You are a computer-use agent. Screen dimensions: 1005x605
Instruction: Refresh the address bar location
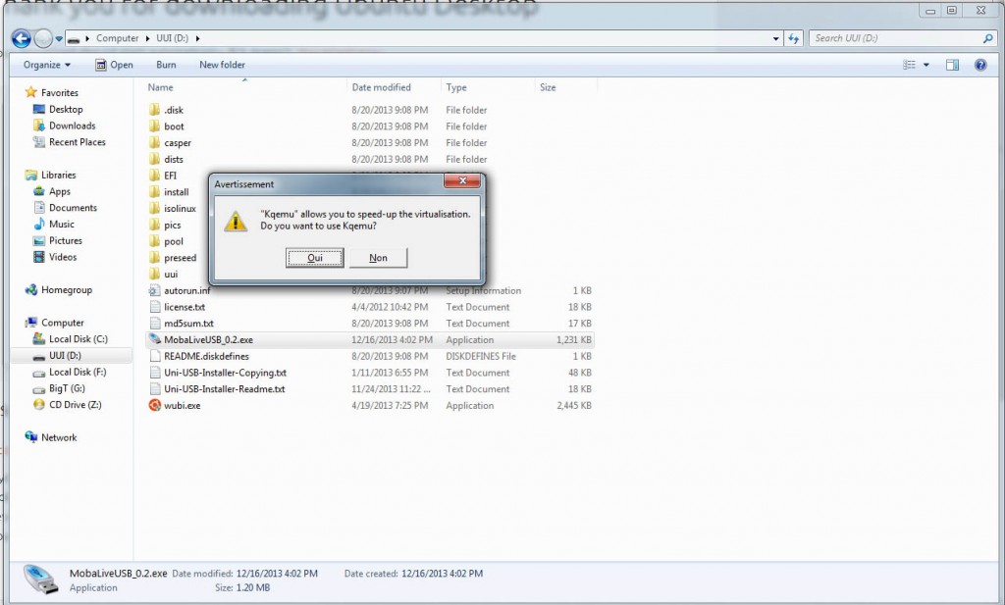click(x=793, y=38)
